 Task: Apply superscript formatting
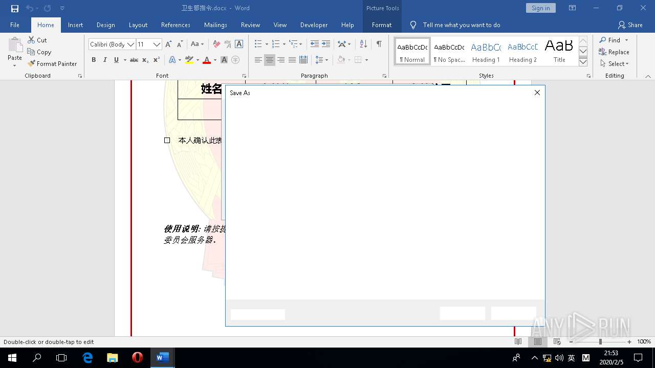157,60
